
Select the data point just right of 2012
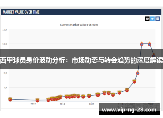[37, 100]
